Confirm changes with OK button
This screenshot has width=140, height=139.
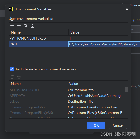coord(96,125)
